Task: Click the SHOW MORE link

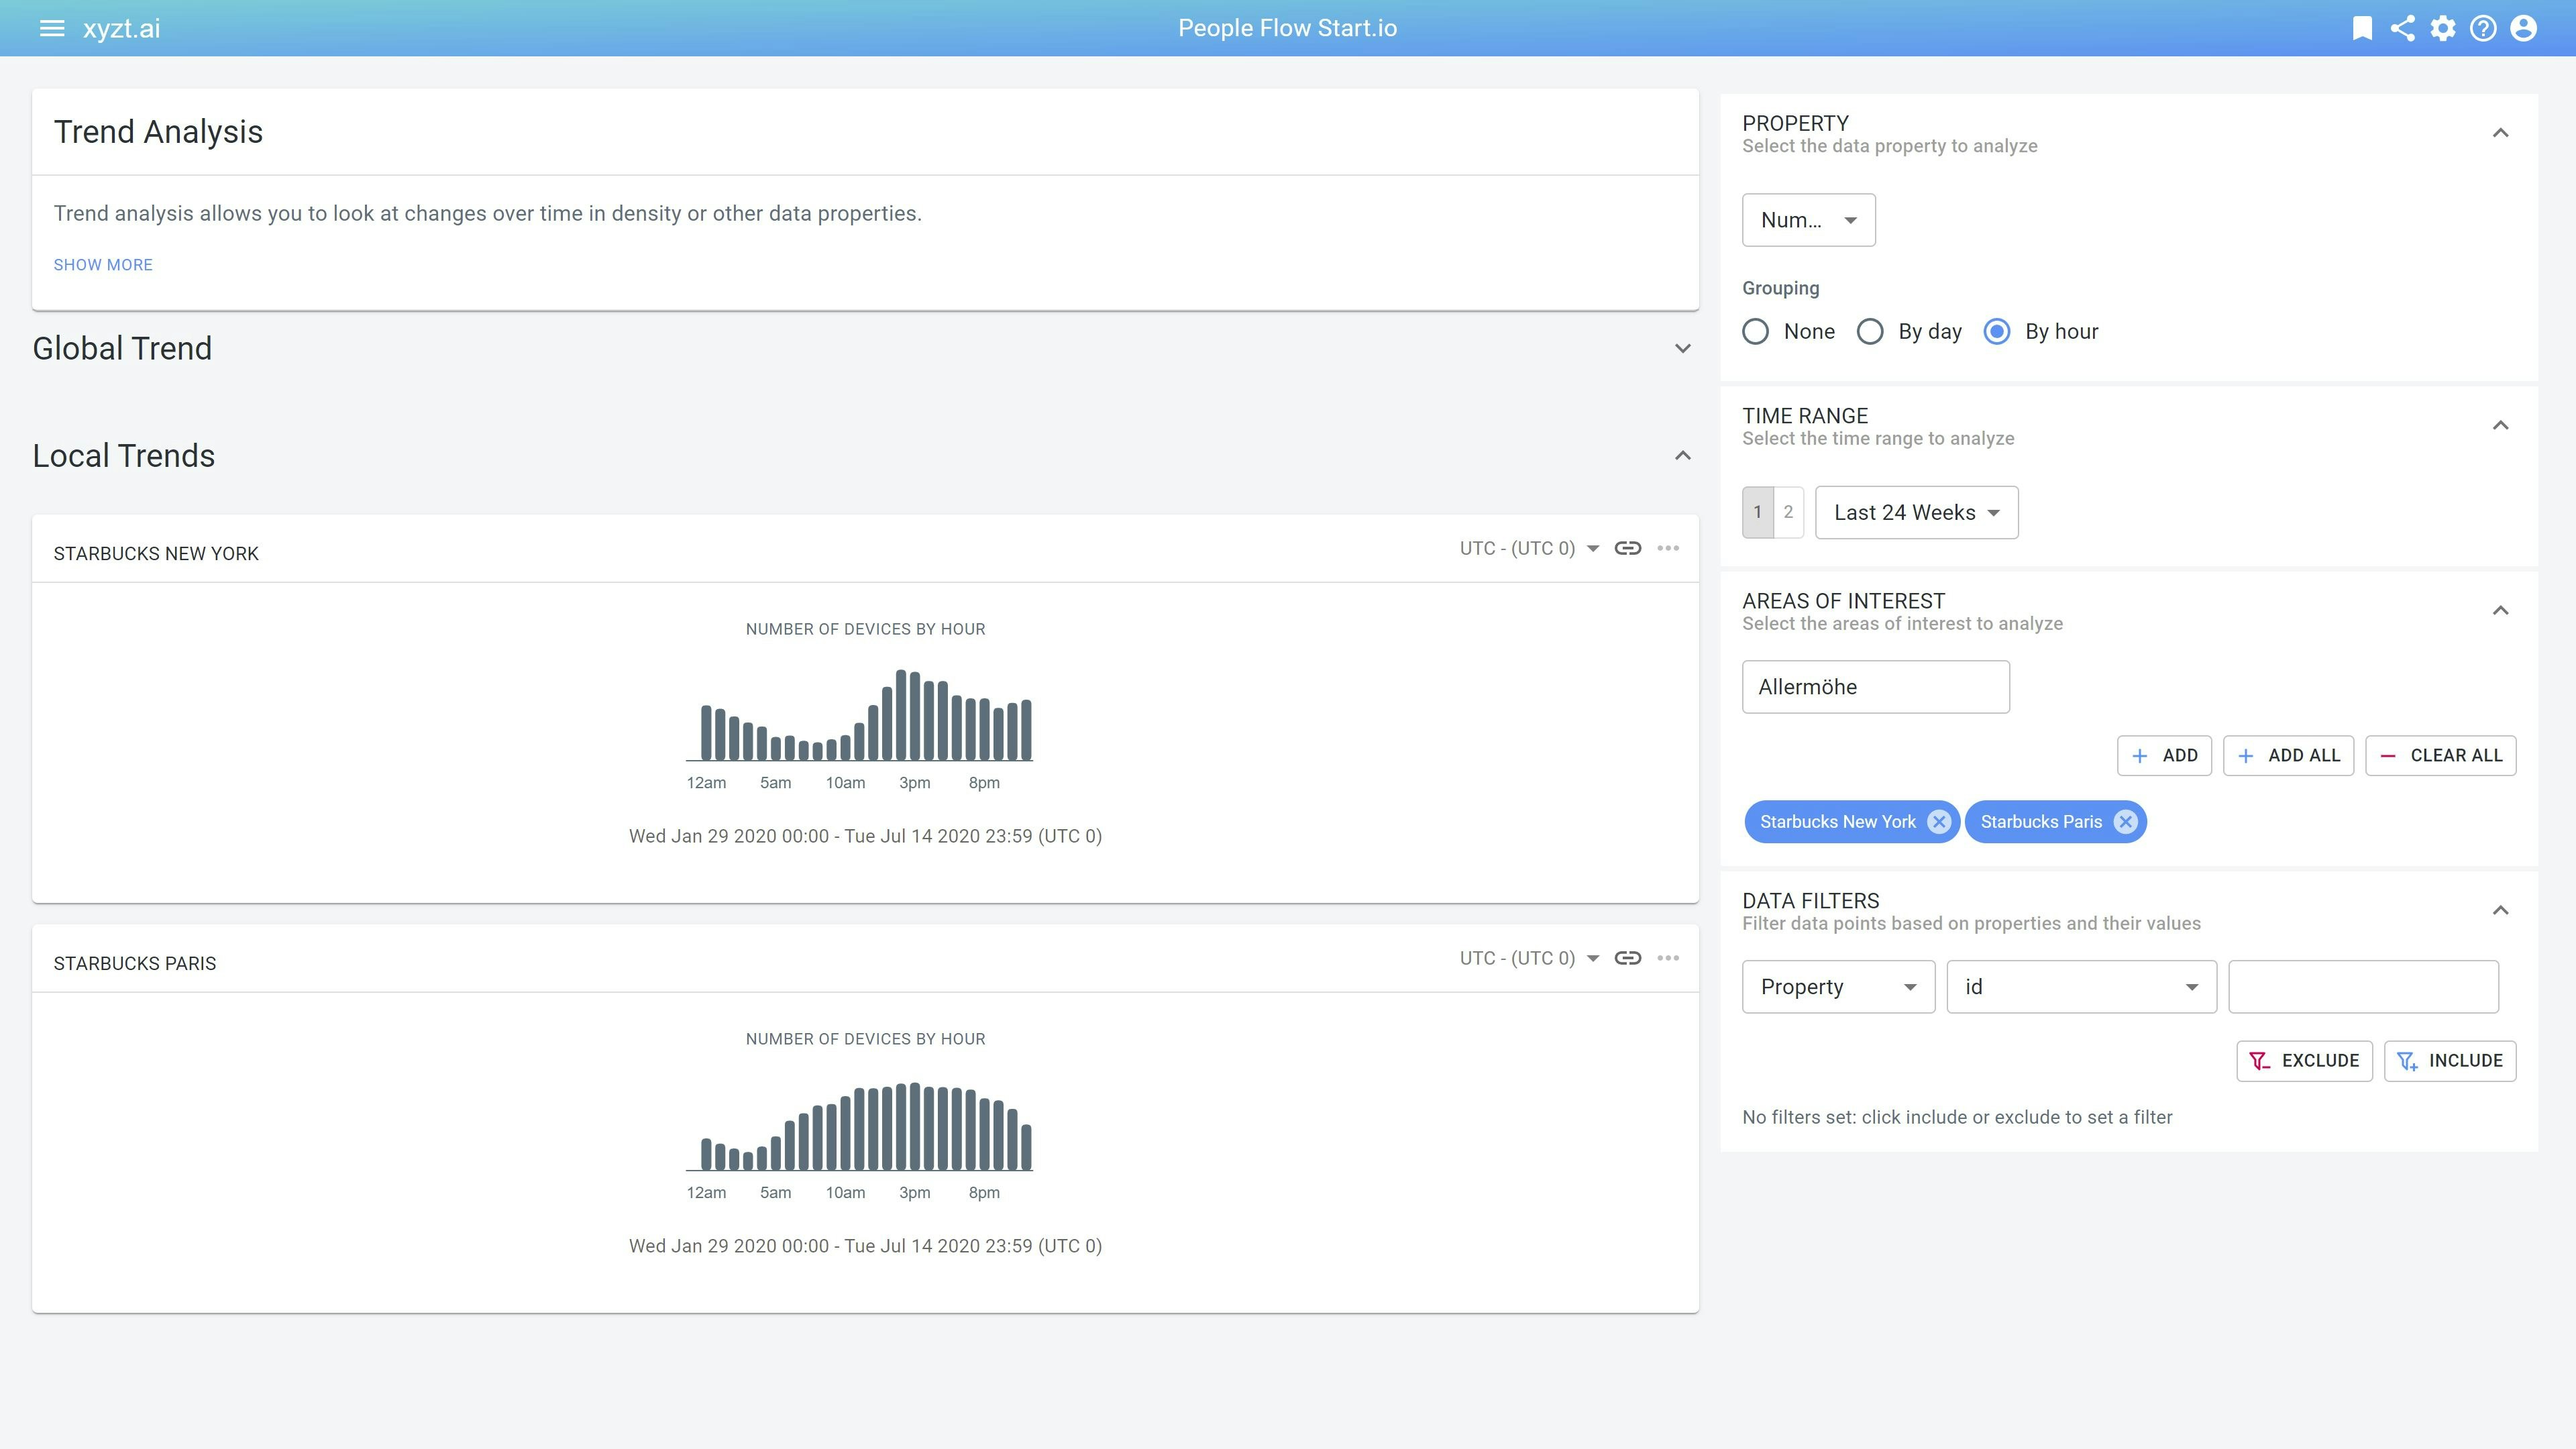Action: coord(103,265)
